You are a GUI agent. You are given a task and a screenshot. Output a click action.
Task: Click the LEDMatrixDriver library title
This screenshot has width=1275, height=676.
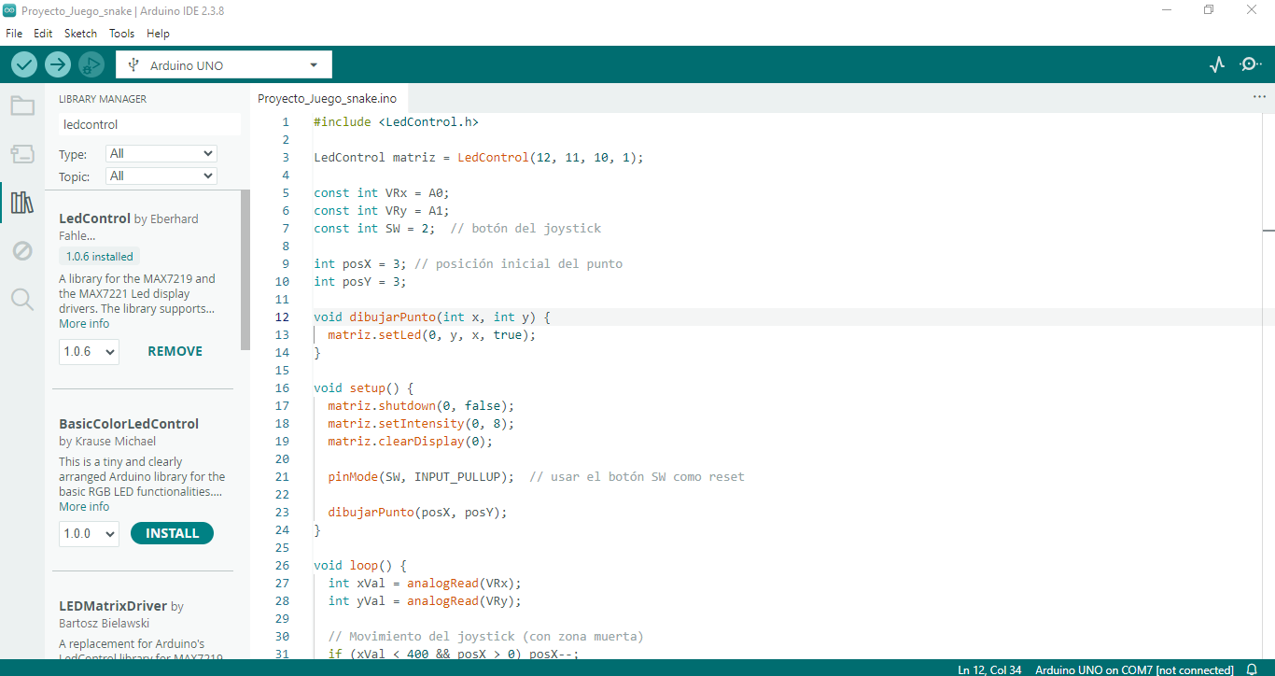point(113,606)
